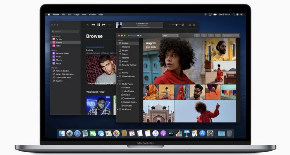Image resolution: width=290 pixels, height=155 pixels.
Task: Skip to the next track
Action: point(104,25)
